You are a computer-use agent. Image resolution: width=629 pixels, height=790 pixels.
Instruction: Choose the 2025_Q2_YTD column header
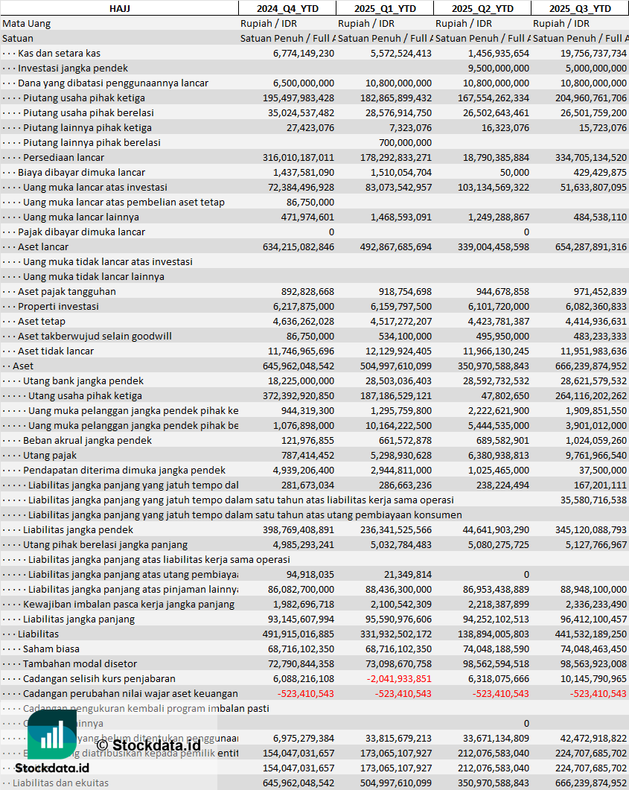pyautogui.click(x=482, y=8)
